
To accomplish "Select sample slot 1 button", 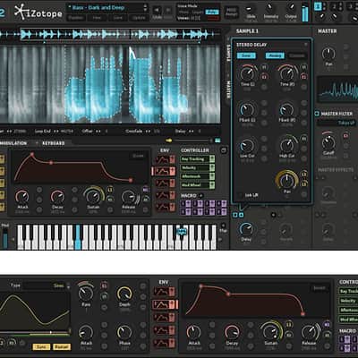I will coord(318,6).
